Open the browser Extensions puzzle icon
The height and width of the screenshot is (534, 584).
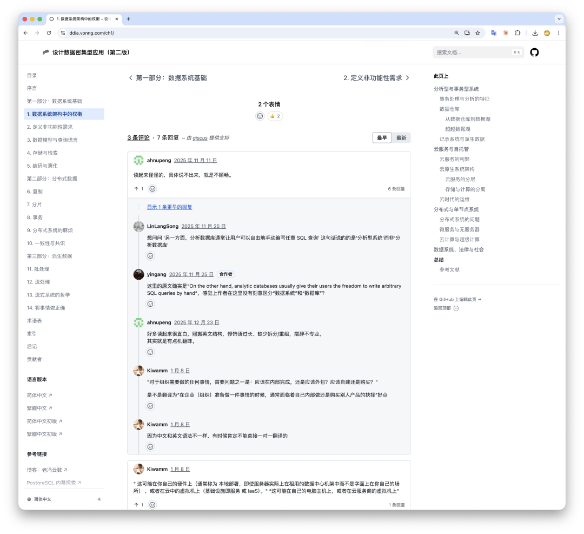coord(517,33)
